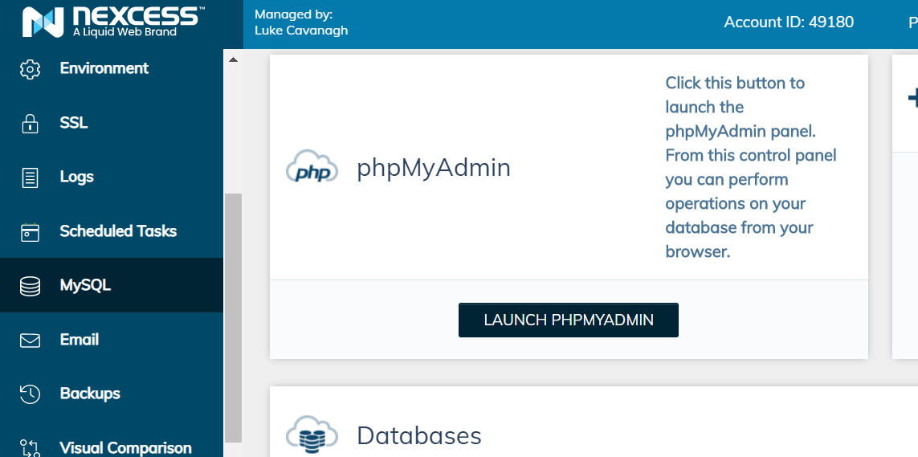Click the sidebar scrollbar thumb
The height and width of the screenshot is (457, 918).
point(233,318)
